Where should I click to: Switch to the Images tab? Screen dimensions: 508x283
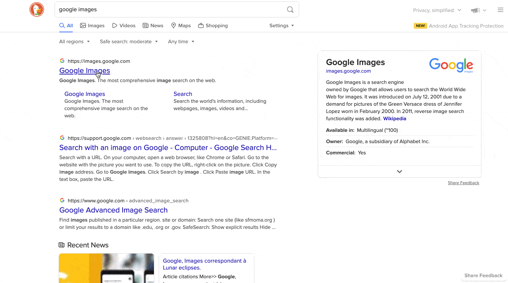(92, 26)
